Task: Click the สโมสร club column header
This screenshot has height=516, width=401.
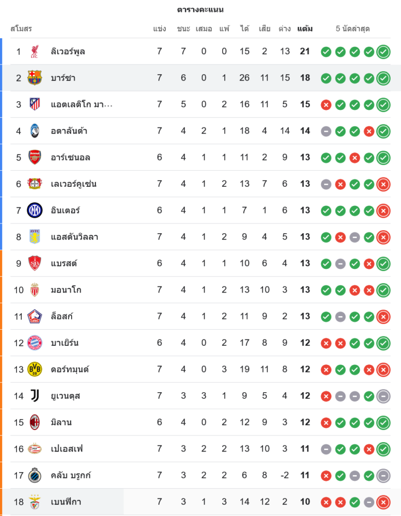Action: click(x=21, y=29)
